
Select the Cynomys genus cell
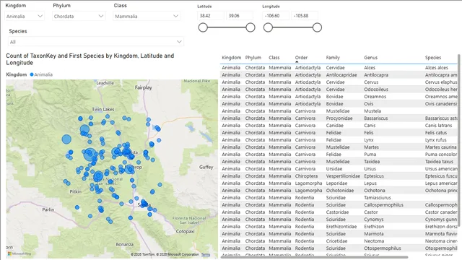(374, 220)
